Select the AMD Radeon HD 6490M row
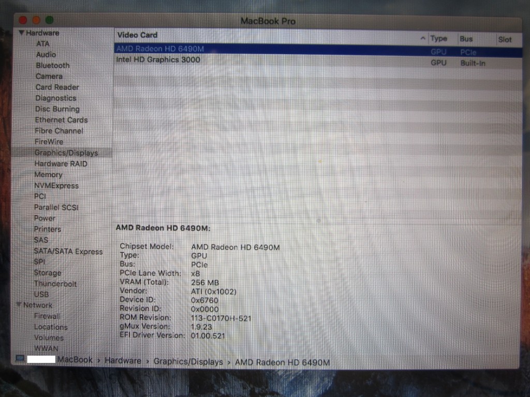 coord(318,50)
